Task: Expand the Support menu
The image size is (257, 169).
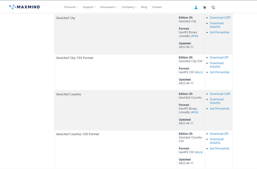Action: [x=89, y=7]
